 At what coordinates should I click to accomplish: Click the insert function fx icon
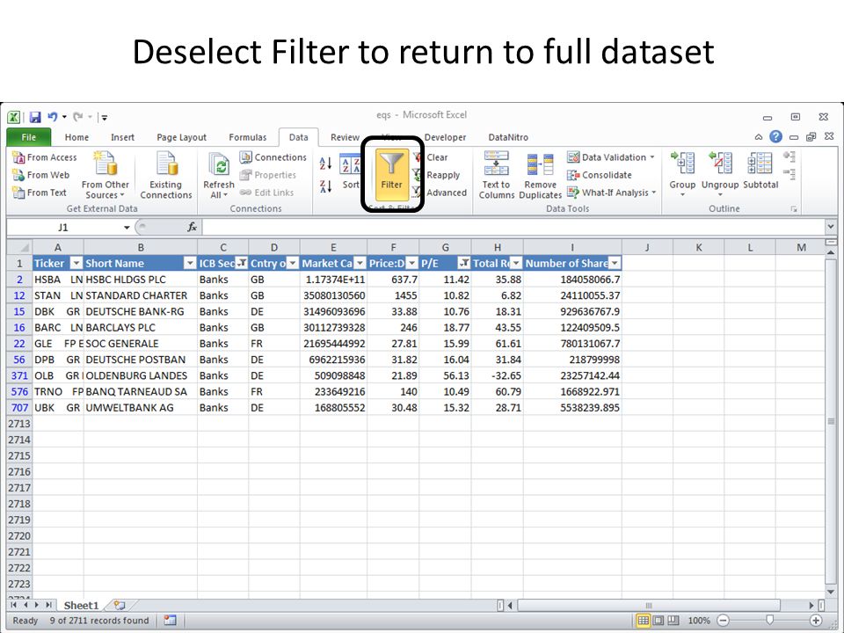pos(193,227)
